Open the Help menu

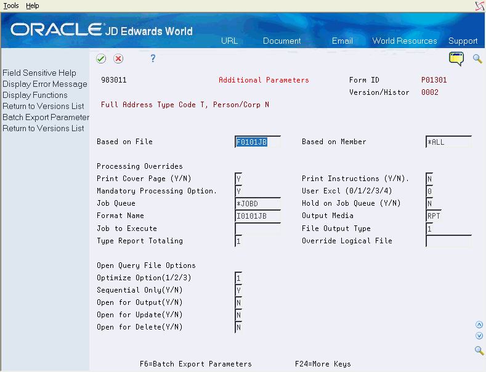(33, 6)
